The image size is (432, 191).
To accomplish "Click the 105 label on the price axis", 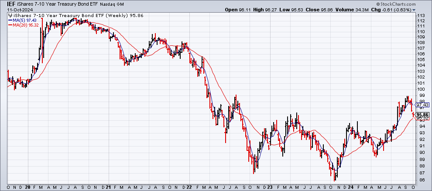I will tap(420, 60).
